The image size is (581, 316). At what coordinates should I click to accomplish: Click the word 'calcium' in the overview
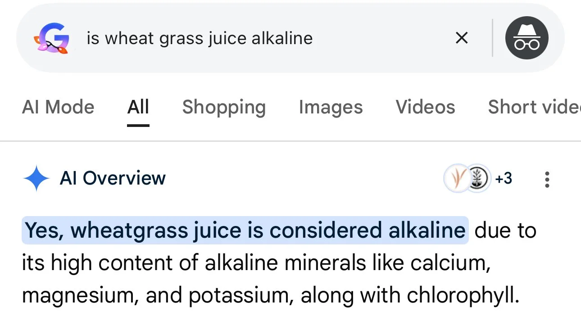pyautogui.click(x=454, y=263)
